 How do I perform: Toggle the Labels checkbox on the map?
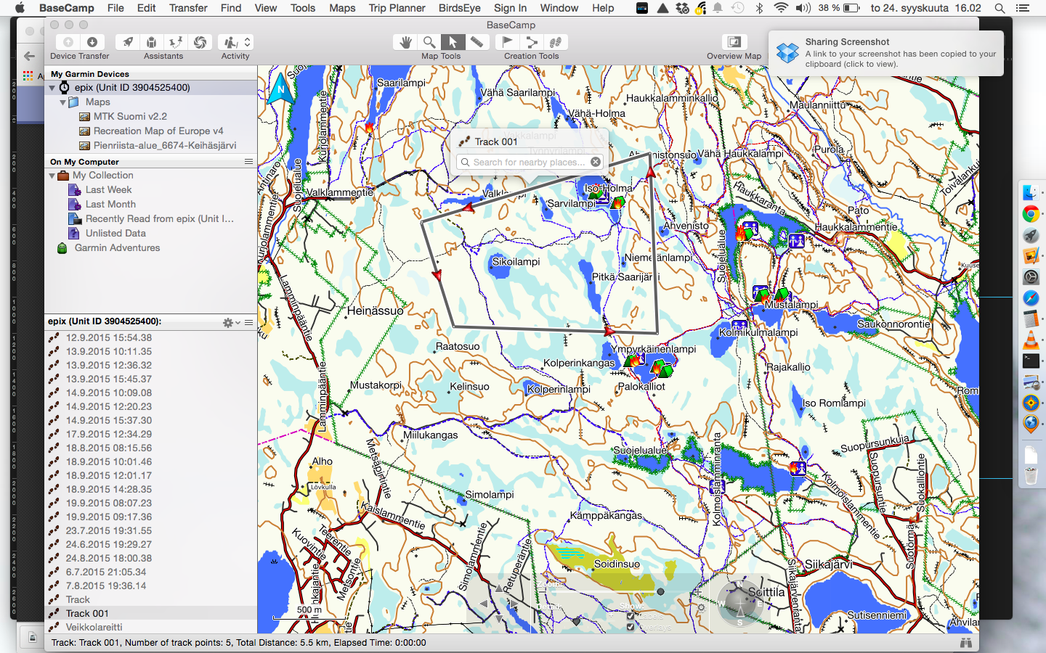tap(630, 617)
